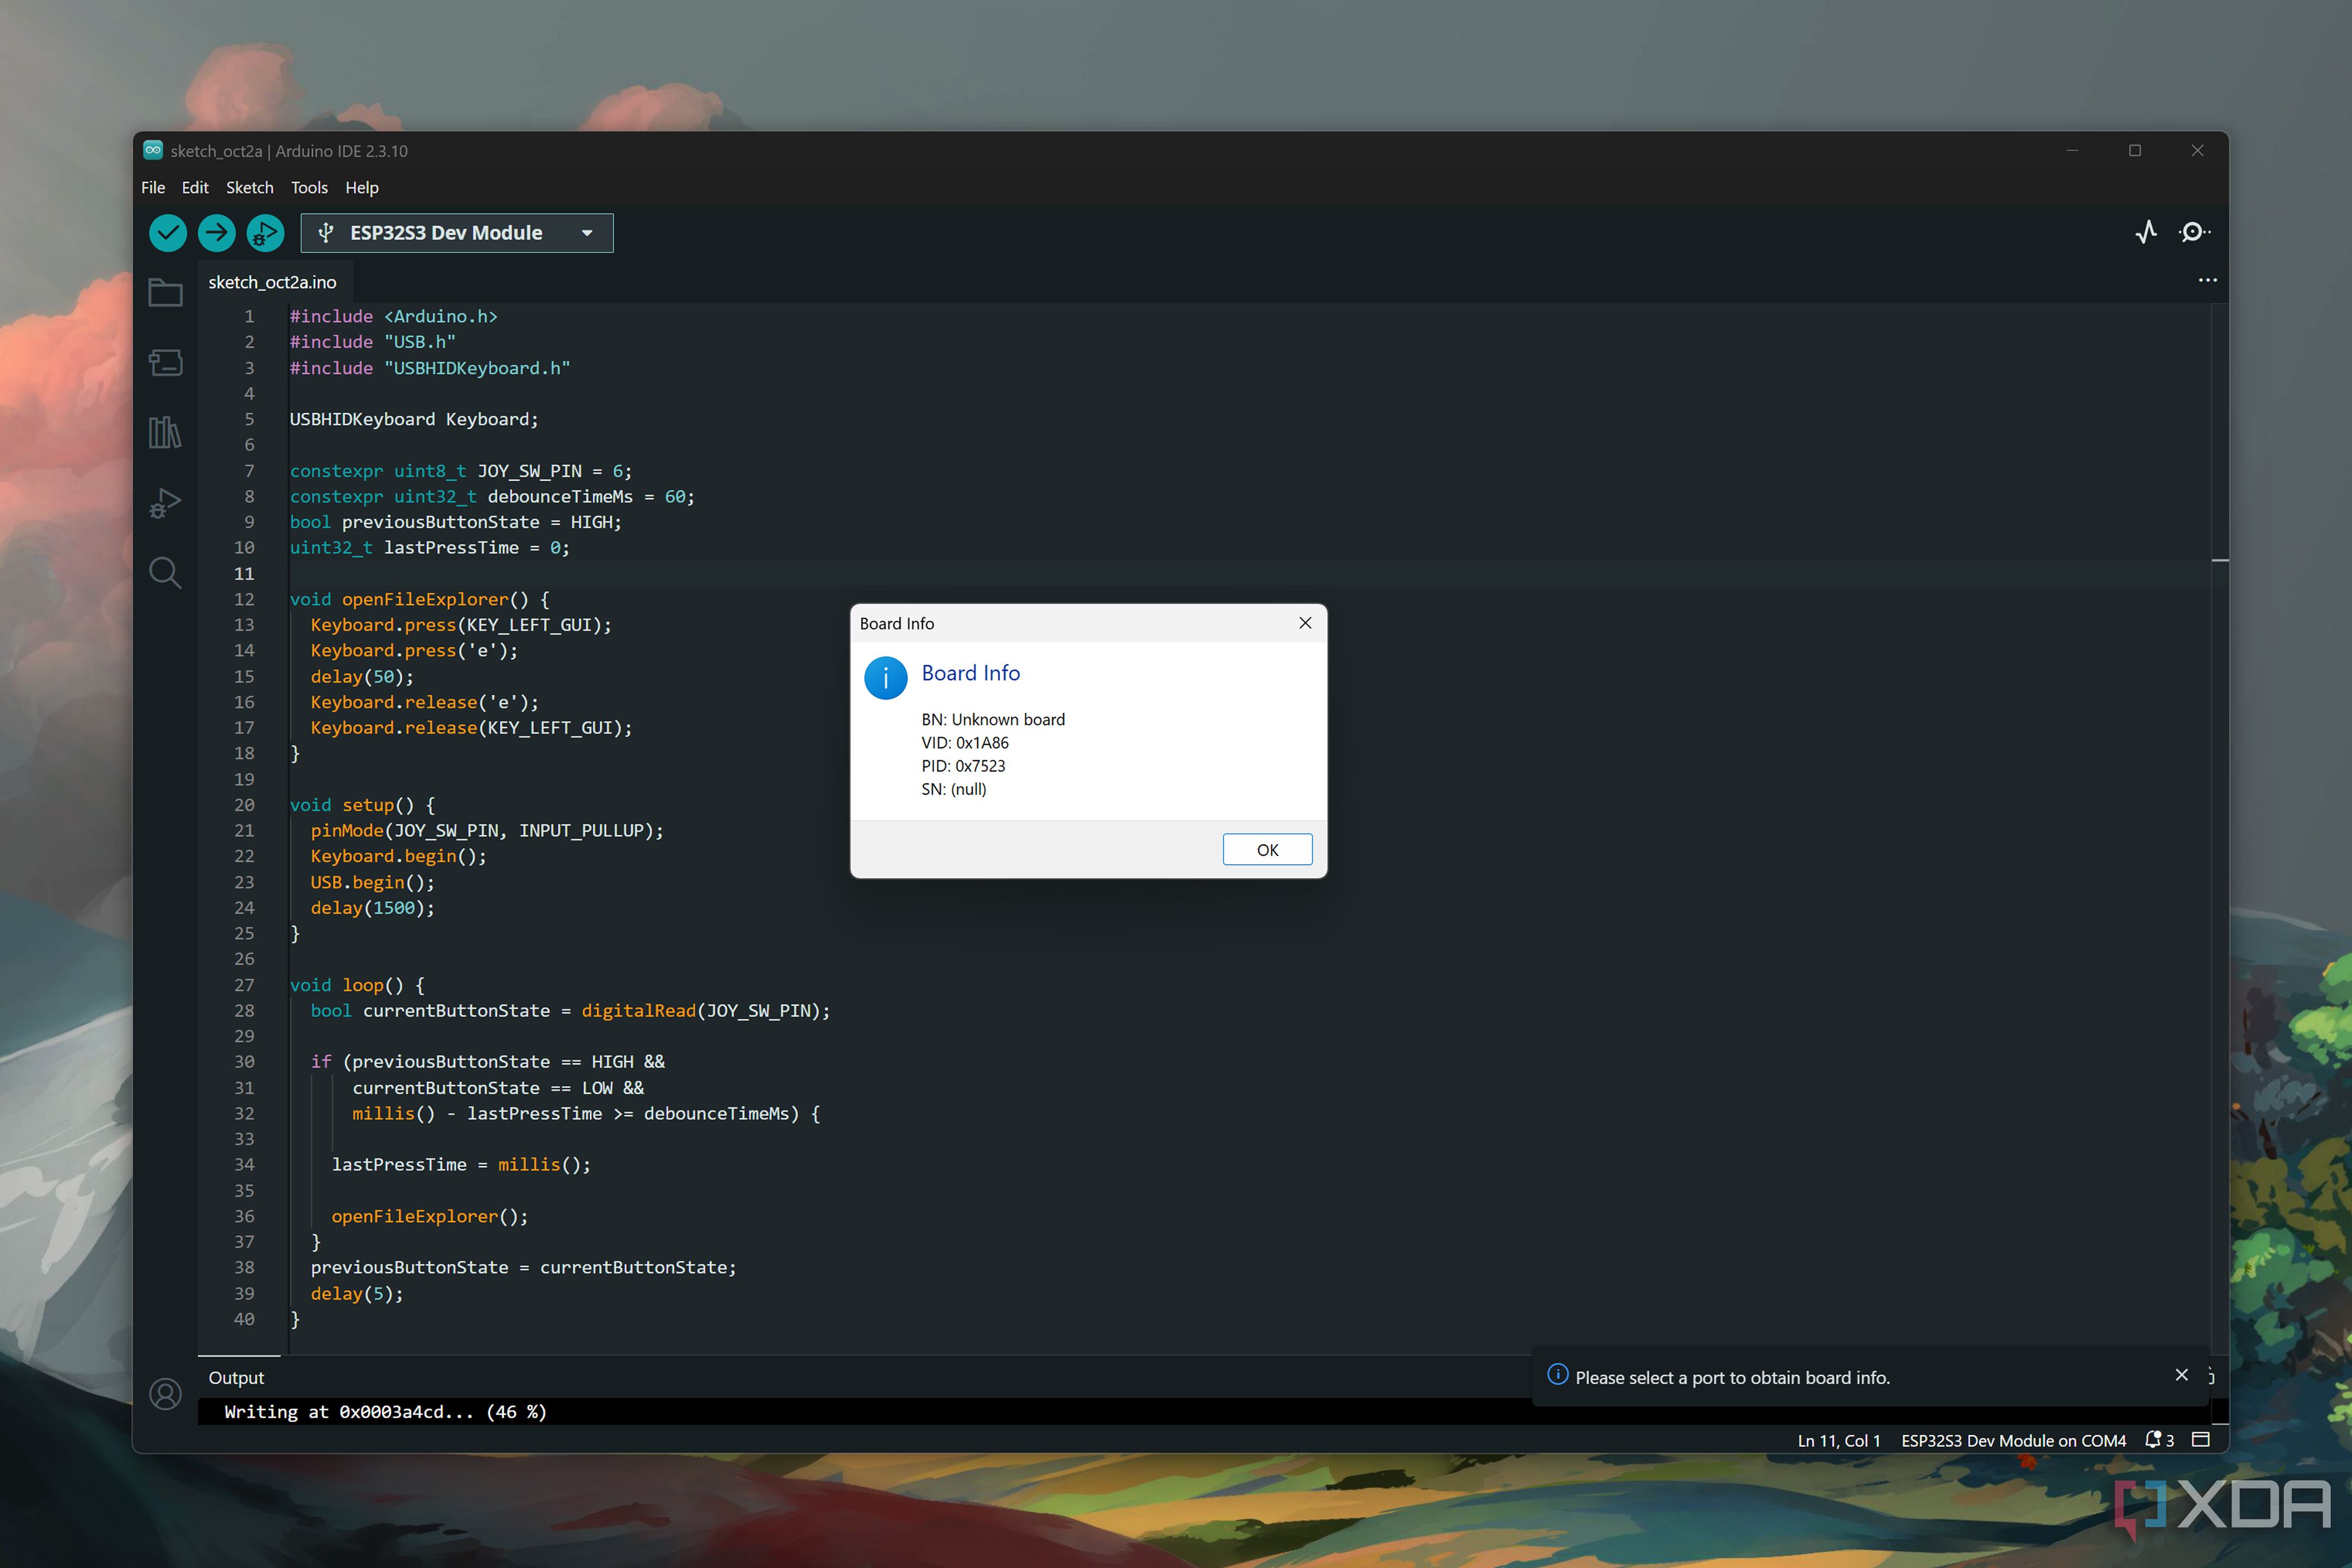The image size is (2352, 1568).
Task: Click 'BN: Unknown board' text in dialog
Action: click(x=993, y=719)
